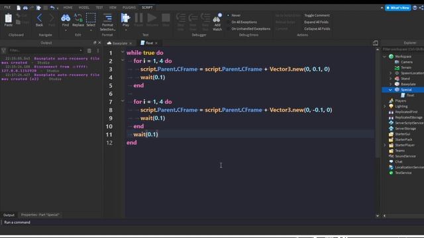Image resolution: width=424 pixels, height=238 pixels.
Task: Select TestService in Explorer
Action: pos(403,173)
